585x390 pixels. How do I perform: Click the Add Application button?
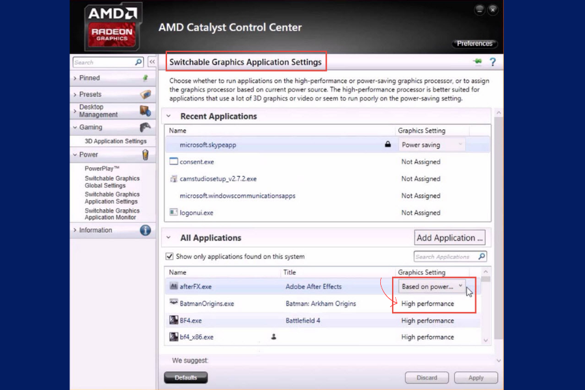click(x=450, y=238)
